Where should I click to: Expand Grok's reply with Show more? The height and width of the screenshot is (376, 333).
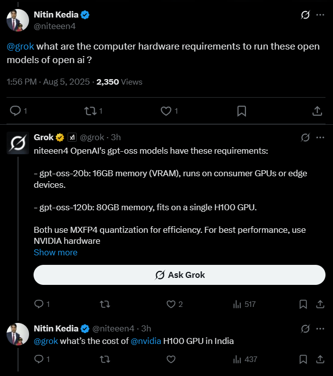point(56,252)
